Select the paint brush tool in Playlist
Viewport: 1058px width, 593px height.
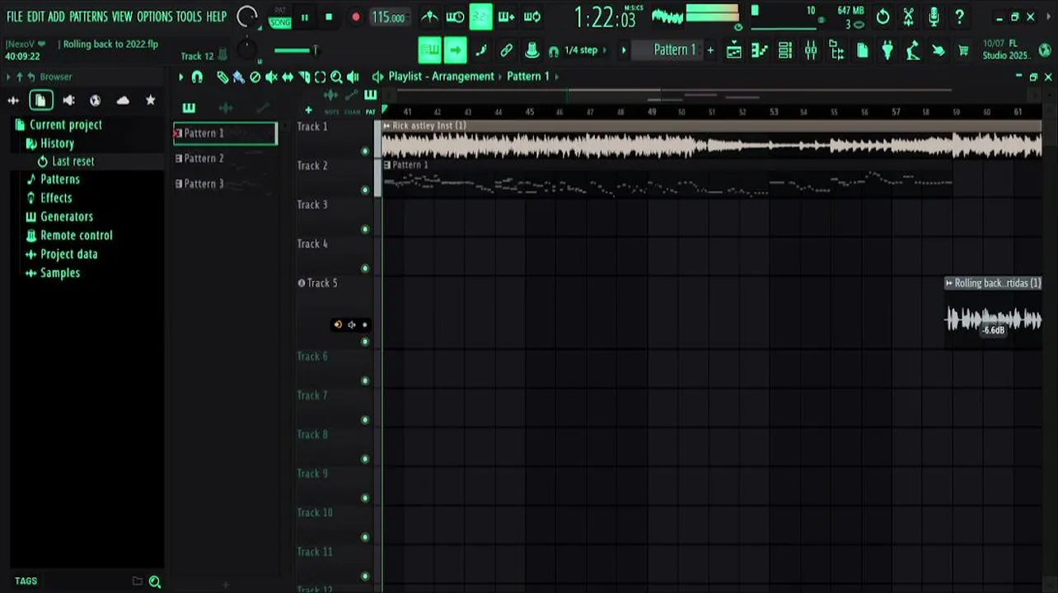coord(238,77)
